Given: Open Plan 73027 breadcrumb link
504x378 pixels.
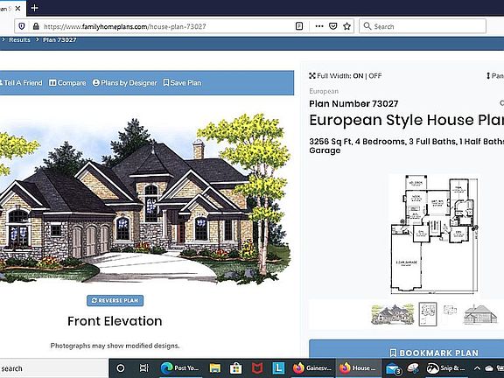Looking at the screenshot, I should pos(59,40).
